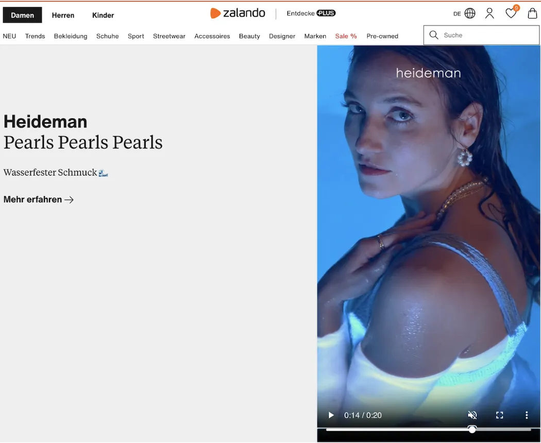The image size is (541, 443).
Task: Select the Herren tab
Action: click(63, 15)
